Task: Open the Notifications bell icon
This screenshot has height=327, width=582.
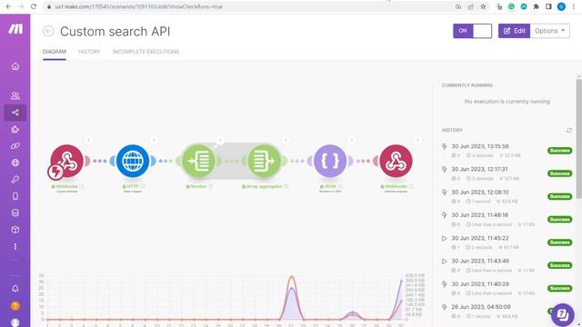Action: [15, 289]
